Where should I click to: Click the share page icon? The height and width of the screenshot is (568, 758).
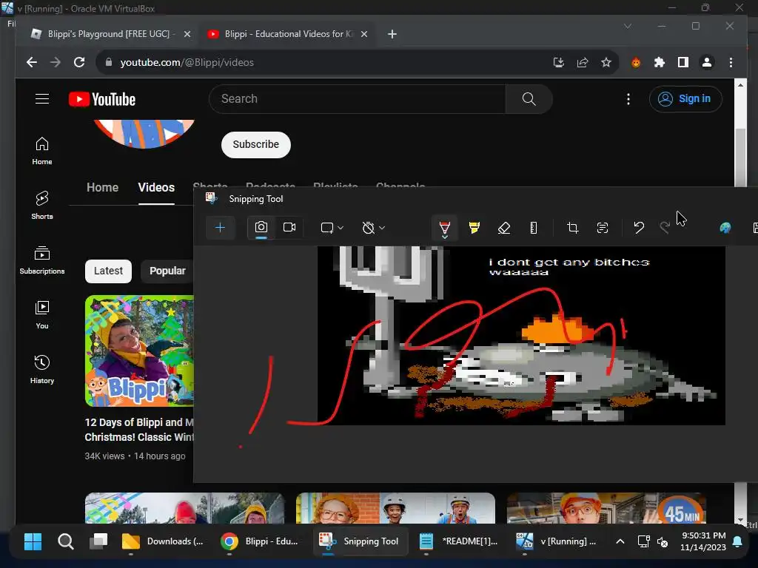click(x=583, y=62)
